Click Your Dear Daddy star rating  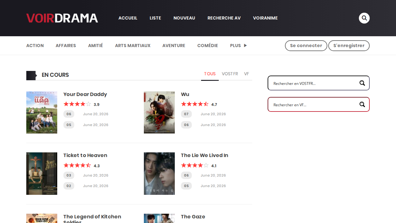tap(77, 104)
